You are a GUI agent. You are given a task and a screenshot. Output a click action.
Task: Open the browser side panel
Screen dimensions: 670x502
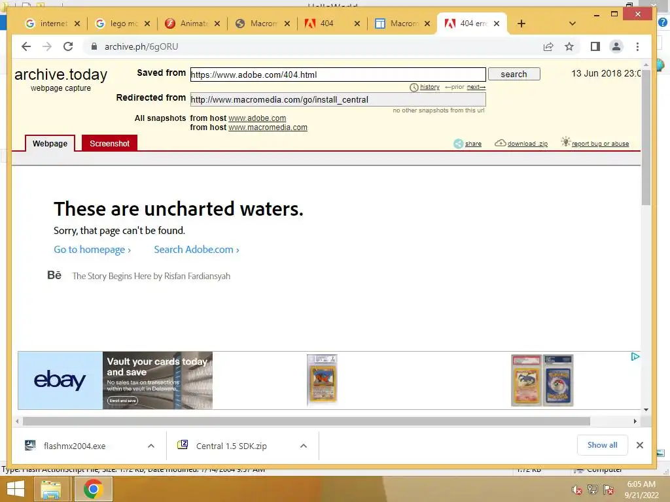coord(595,46)
